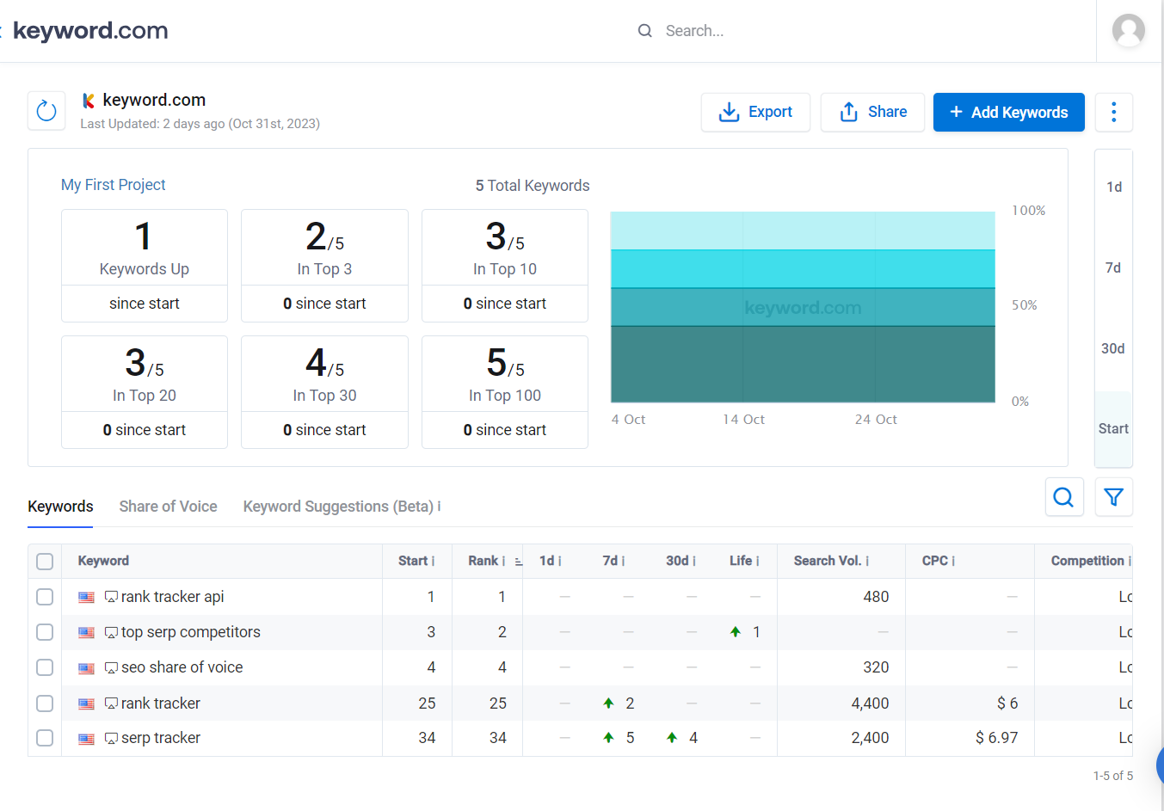Open the keyword table filter funnel icon
Screen dimensions: 1164x811
pos(1113,497)
